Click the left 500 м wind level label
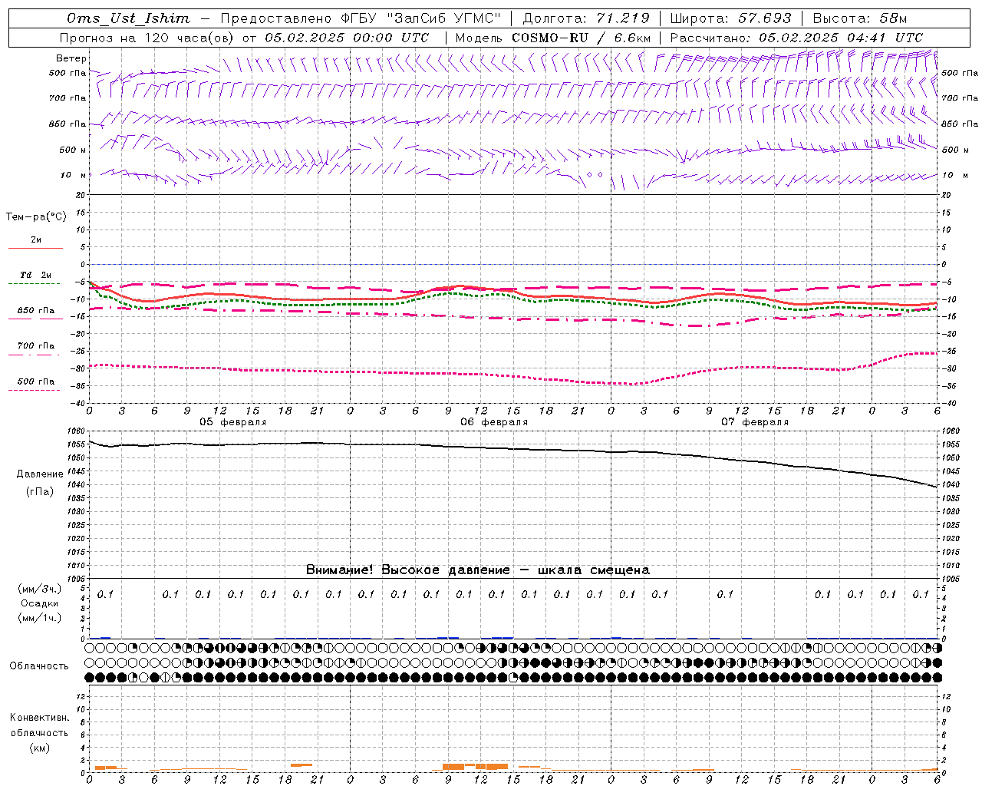This screenshot has height=786, width=982. tap(73, 150)
